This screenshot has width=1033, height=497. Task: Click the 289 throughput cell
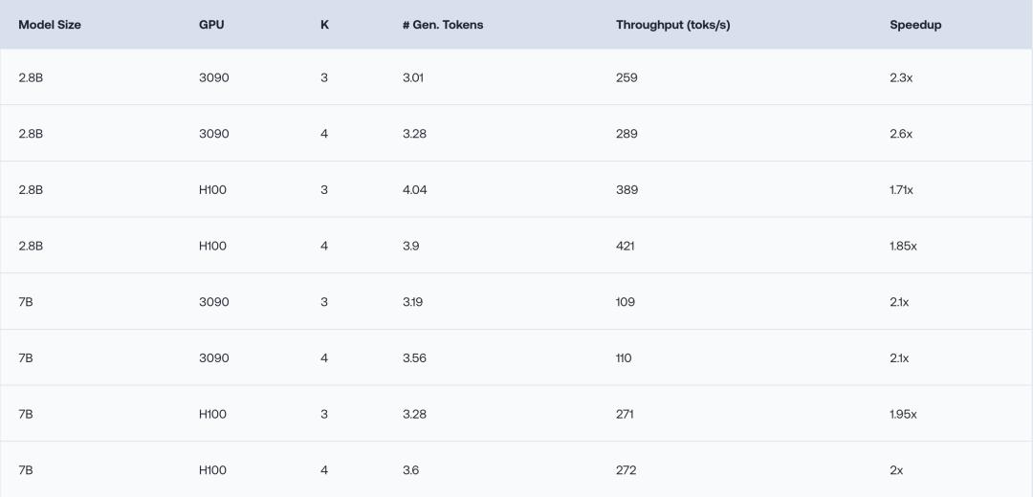pos(626,134)
